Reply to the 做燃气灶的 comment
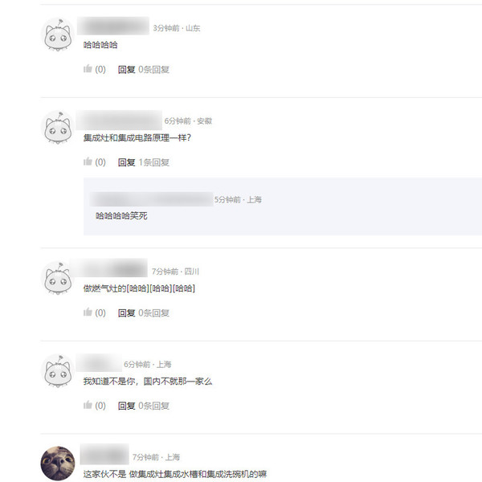Screen dimensions: 482x482 coord(127,313)
